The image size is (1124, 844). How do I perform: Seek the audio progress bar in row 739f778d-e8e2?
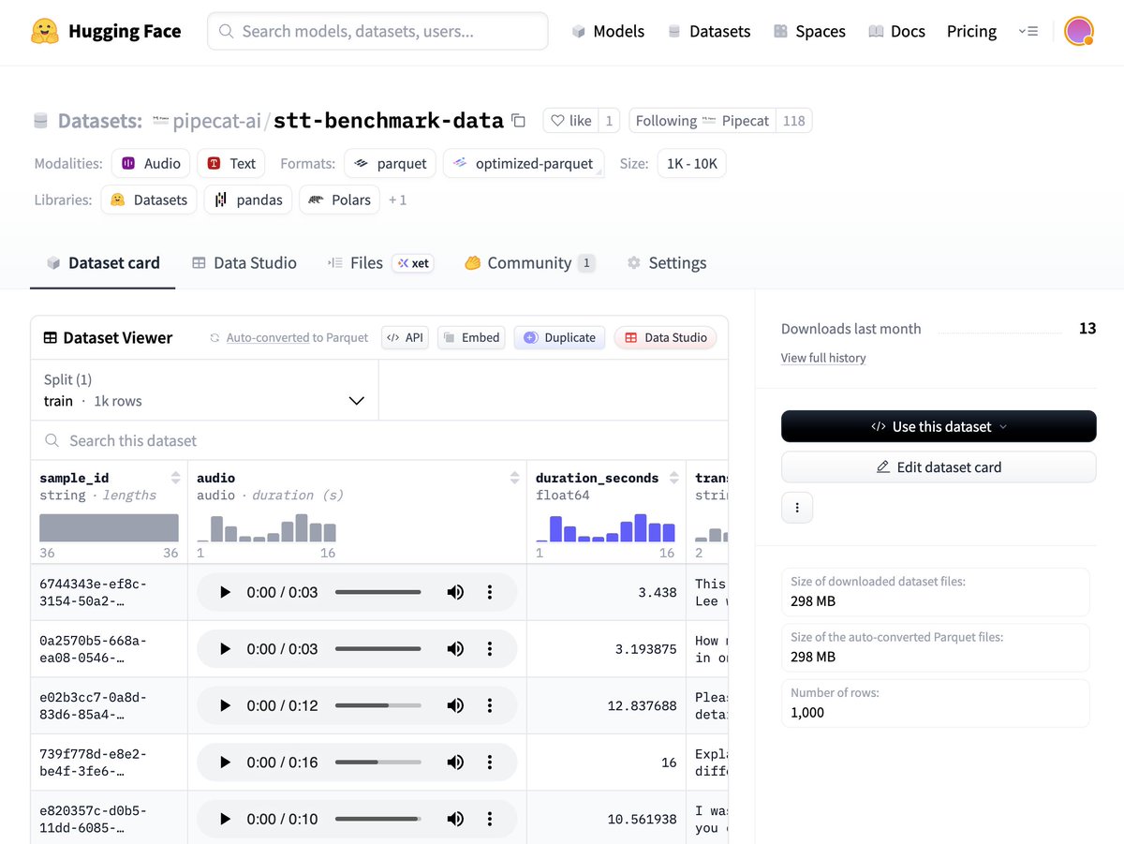pyautogui.click(x=378, y=763)
